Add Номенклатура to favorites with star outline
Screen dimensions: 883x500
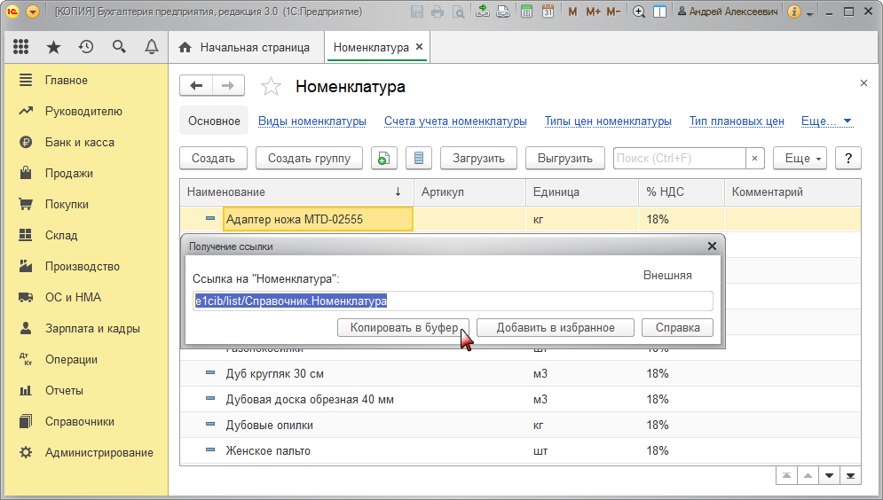point(271,86)
